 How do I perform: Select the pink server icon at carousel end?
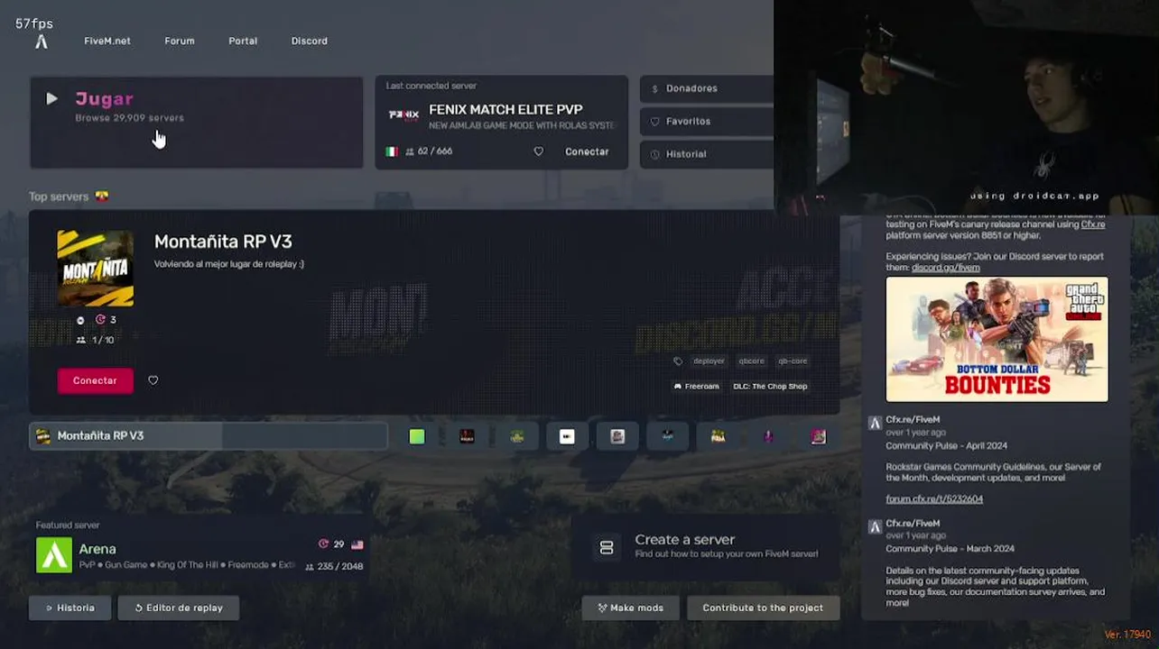tap(818, 436)
